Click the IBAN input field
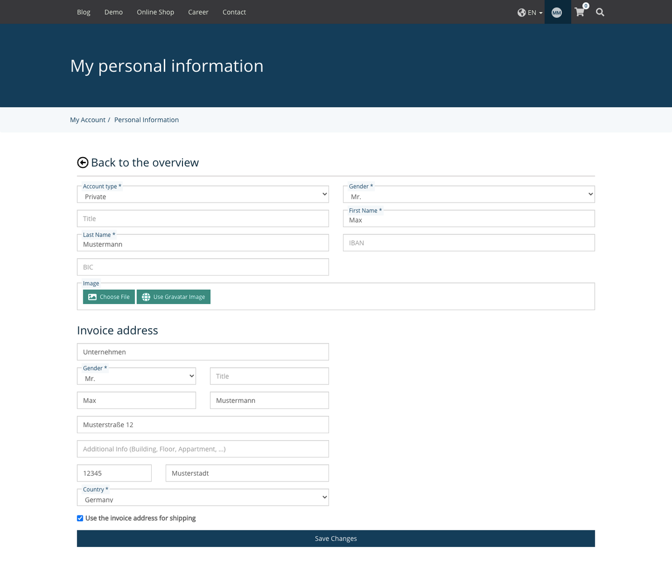 469,242
